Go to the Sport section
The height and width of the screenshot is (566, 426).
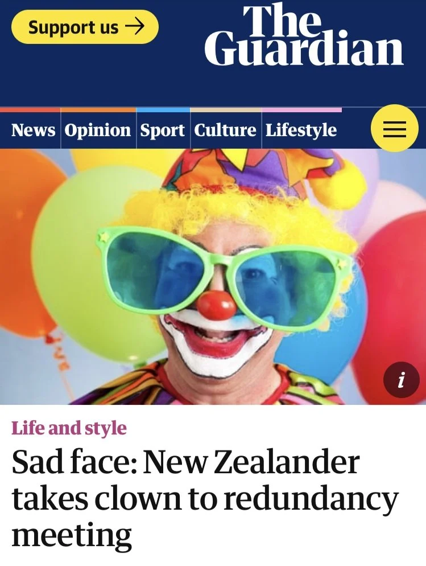(x=162, y=130)
